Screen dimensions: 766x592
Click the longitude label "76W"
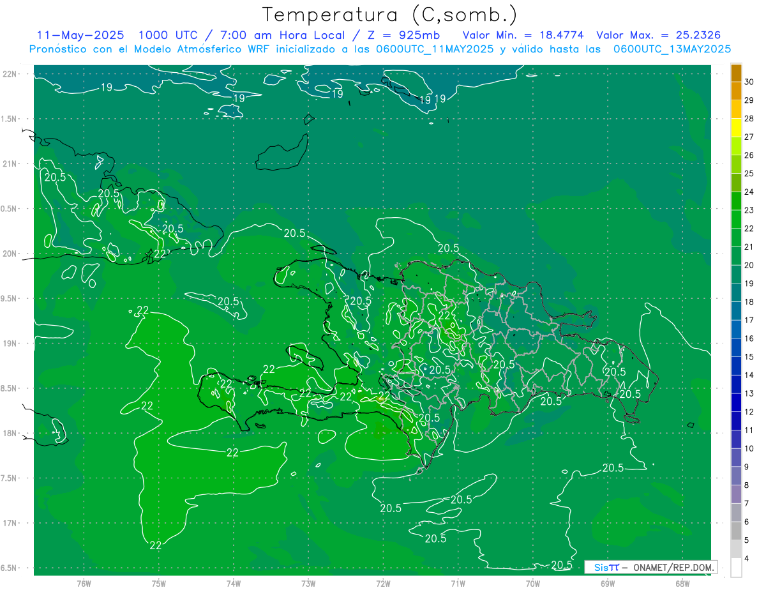click(x=84, y=584)
